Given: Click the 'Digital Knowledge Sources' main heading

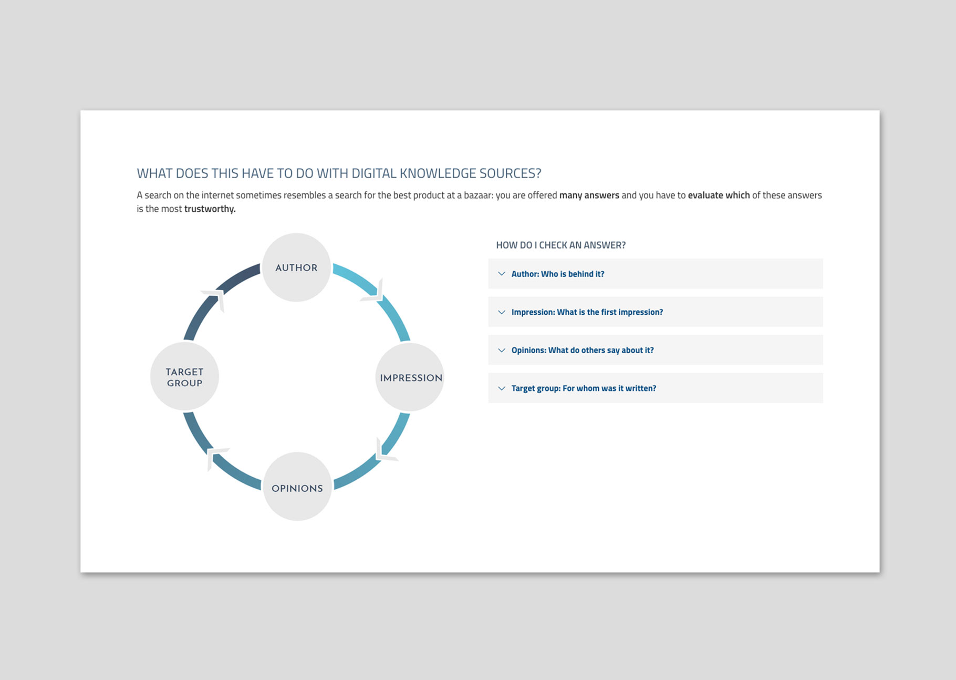Looking at the screenshot, I should click(339, 173).
